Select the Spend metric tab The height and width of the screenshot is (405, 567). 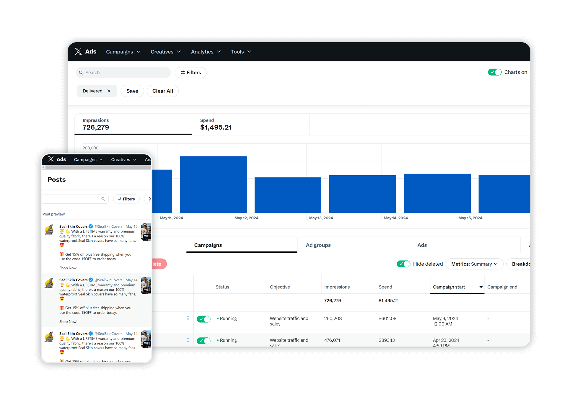click(x=216, y=124)
